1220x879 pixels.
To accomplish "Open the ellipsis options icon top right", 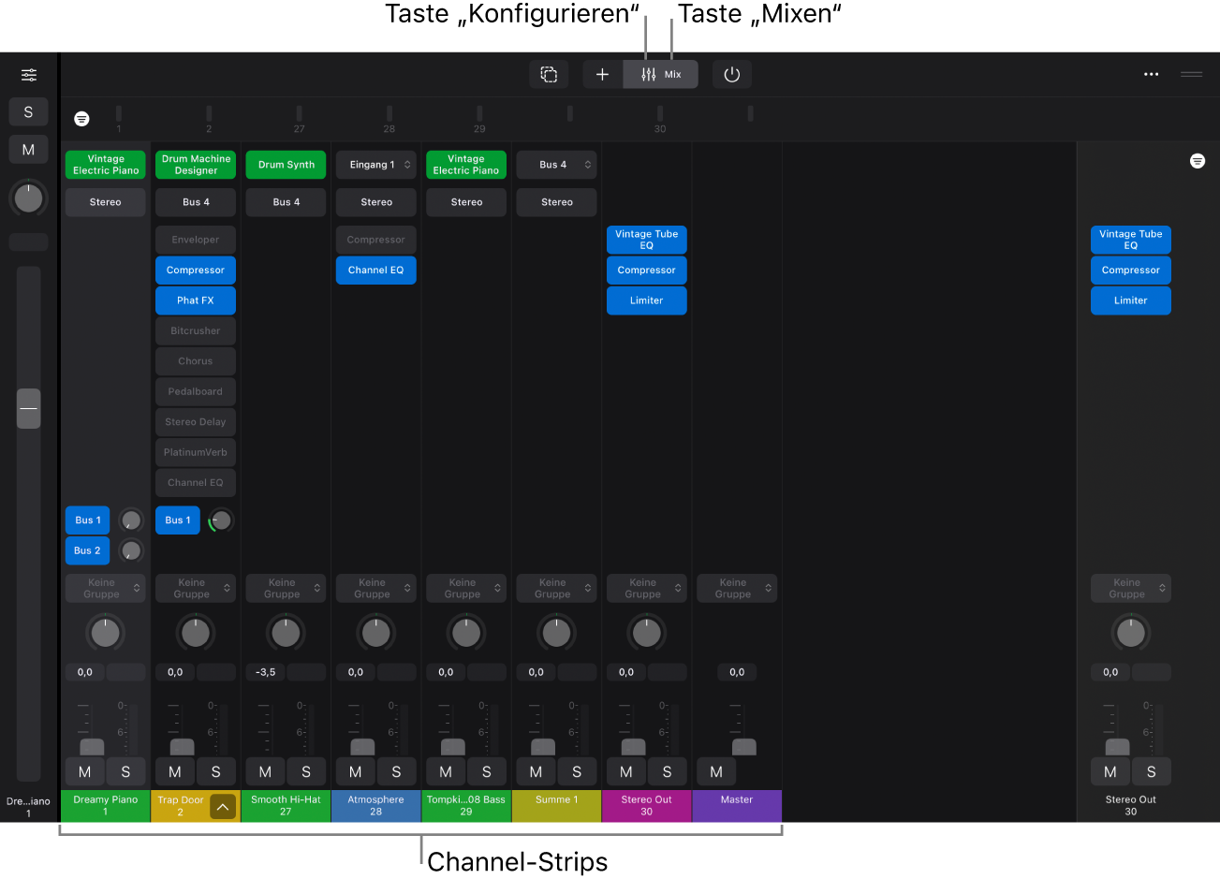I will (x=1151, y=74).
